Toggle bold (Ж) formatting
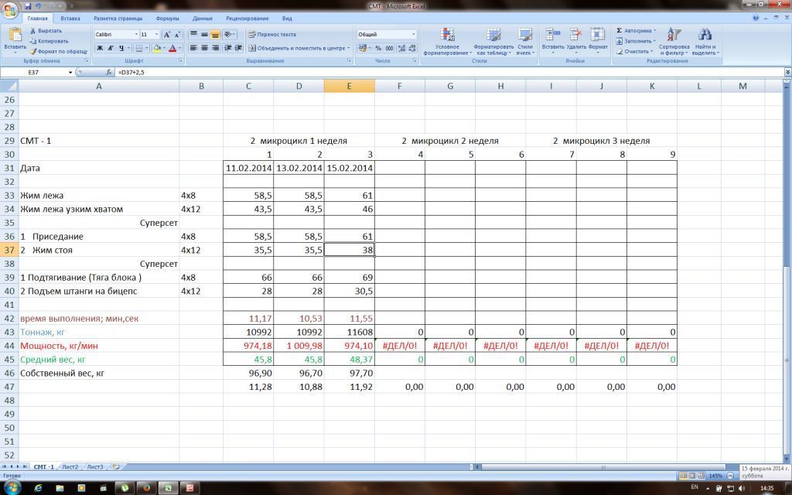Viewport: 792px width, 495px height. tap(100, 48)
